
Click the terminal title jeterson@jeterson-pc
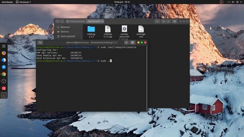tap(91, 42)
